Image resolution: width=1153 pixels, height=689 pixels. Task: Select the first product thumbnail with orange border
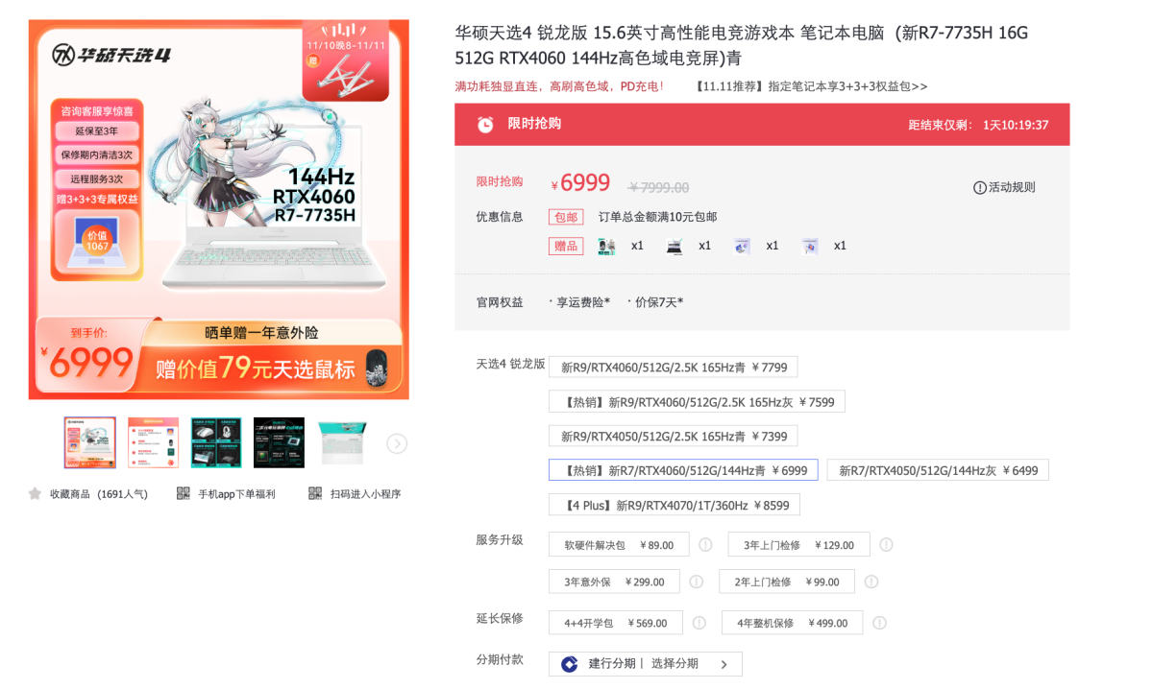[x=90, y=442]
